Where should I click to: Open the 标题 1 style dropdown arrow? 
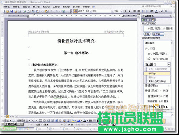point(169,64)
